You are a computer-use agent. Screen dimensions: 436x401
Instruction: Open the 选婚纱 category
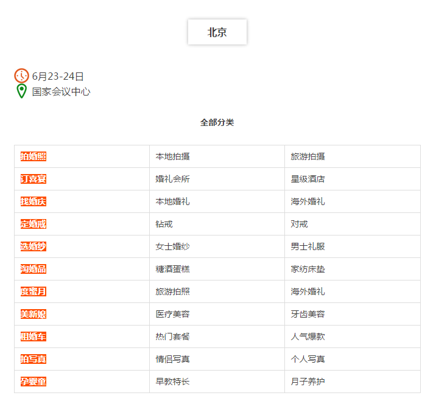[33, 246]
